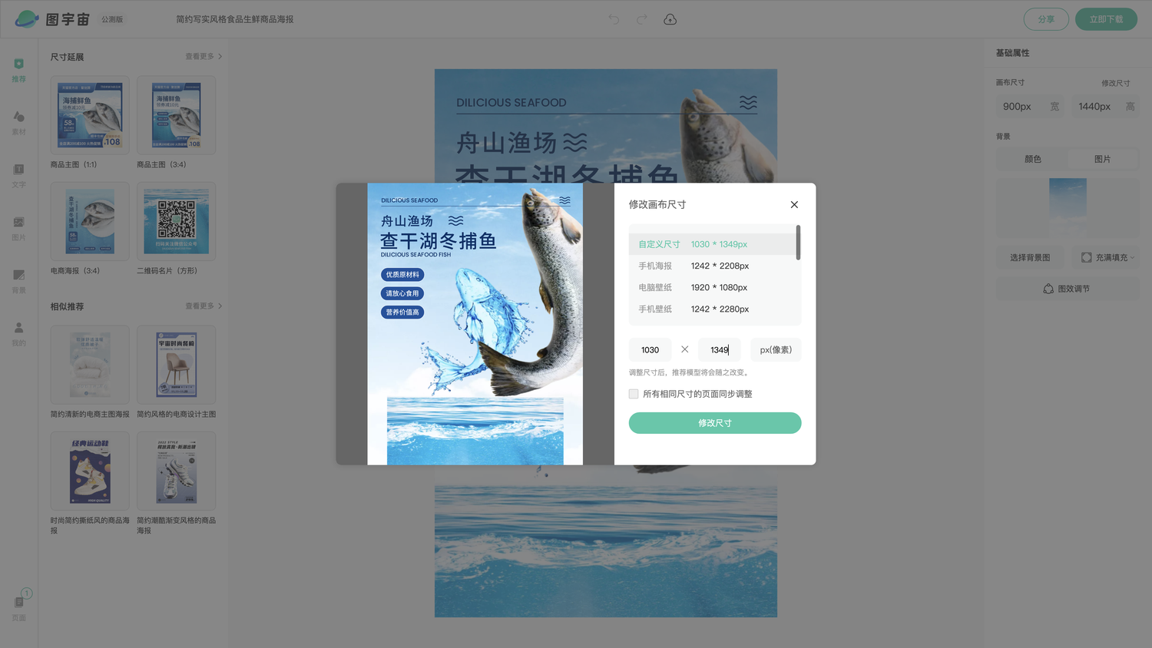
Task: Open the px(像素) unit dropdown
Action: click(776, 350)
